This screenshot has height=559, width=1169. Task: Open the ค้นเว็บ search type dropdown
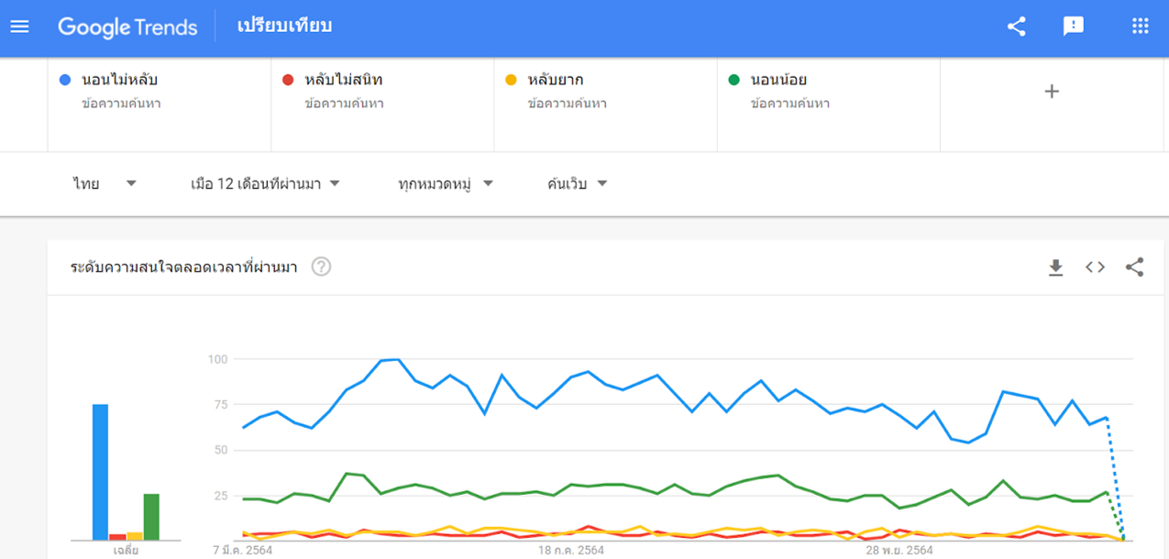coord(577,183)
